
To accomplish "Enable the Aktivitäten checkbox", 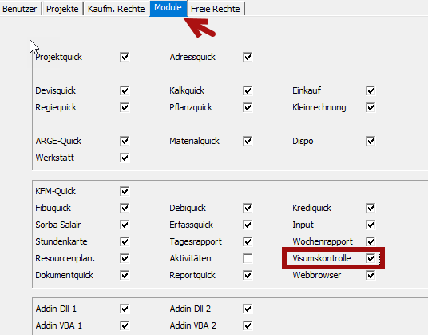I will point(248,258).
